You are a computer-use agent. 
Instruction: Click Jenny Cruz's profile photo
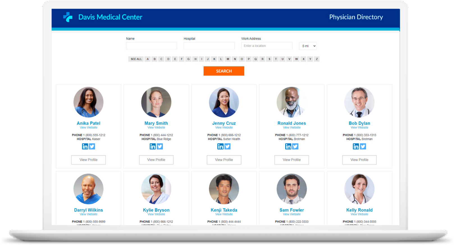224,102
